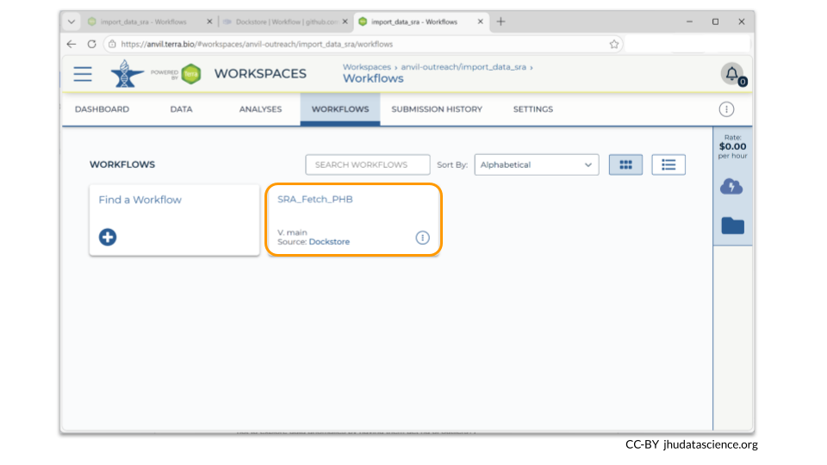Click the site info lock icon

(x=112, y=44)
